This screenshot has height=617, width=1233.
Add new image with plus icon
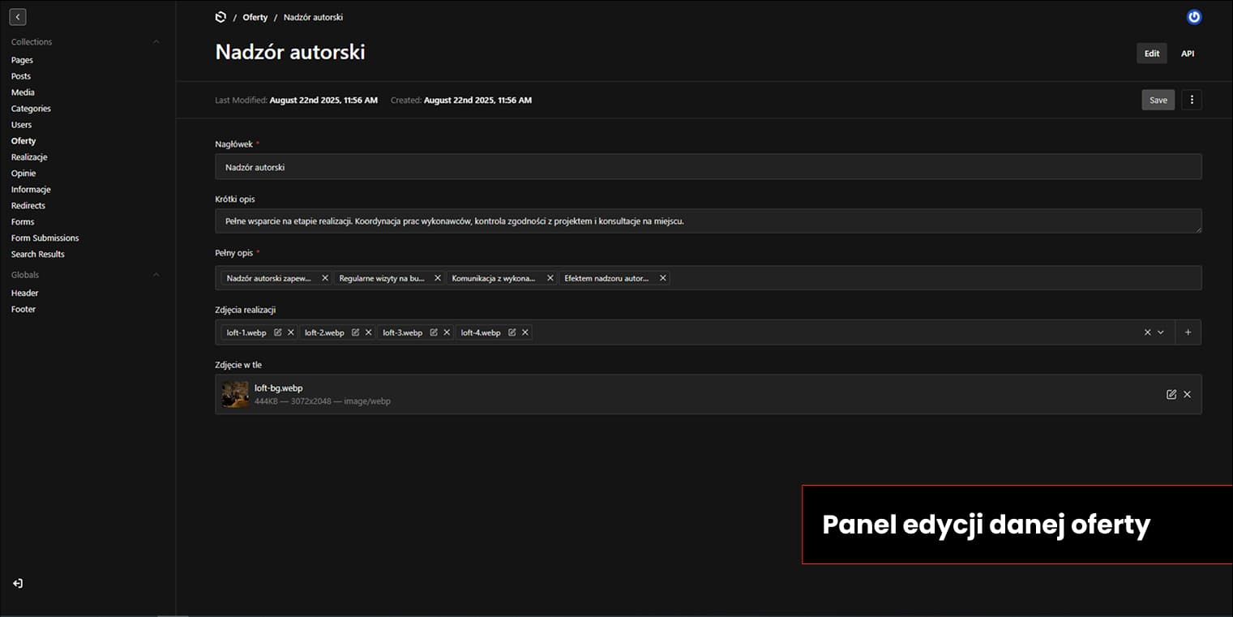click(x=1188, y=332)
